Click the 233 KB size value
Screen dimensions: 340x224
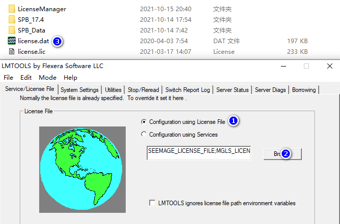point(297,51)
